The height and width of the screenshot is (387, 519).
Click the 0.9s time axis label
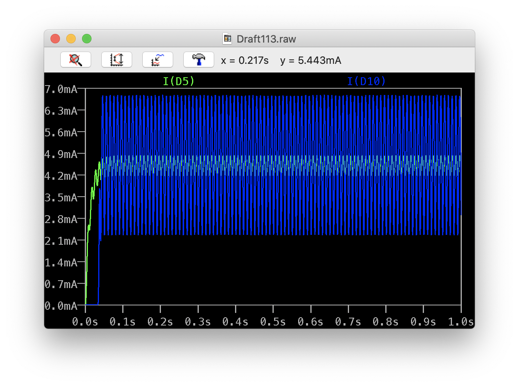(423, 322)
